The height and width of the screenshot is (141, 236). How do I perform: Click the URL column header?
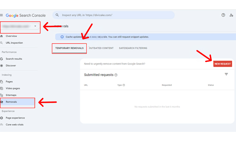coord(86,85)
